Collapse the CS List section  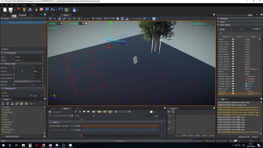tap(2, 18)
